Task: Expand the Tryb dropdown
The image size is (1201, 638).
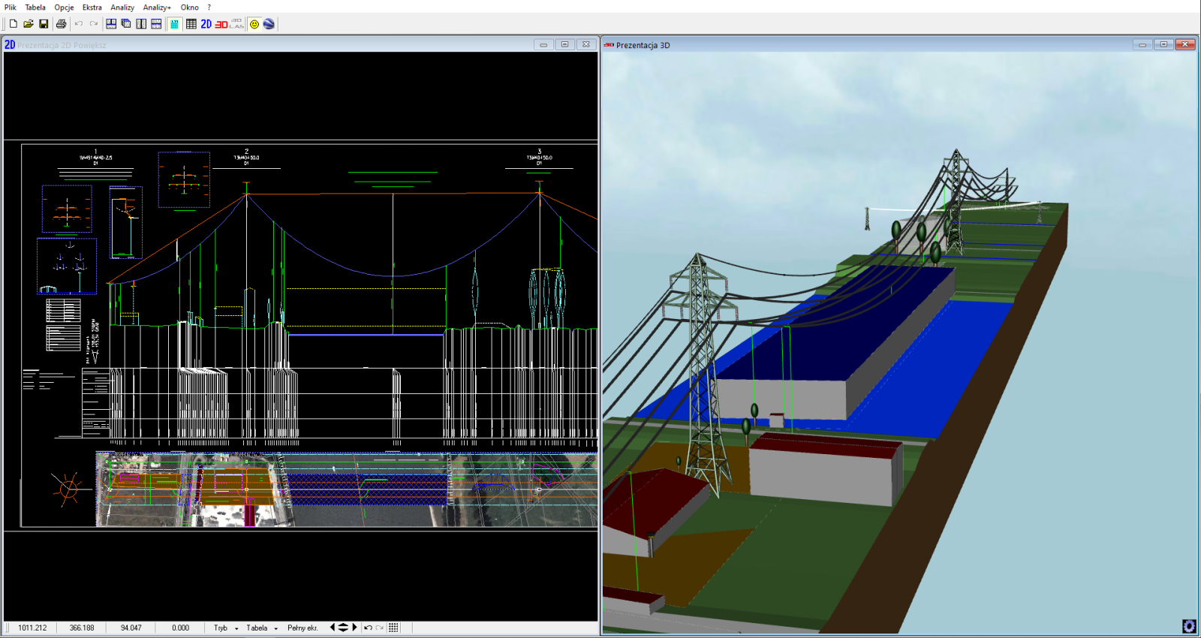Action: [225, 627]
